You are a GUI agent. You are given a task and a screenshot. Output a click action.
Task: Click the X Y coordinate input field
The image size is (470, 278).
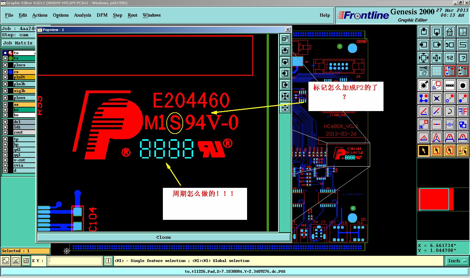coord(75,261)
